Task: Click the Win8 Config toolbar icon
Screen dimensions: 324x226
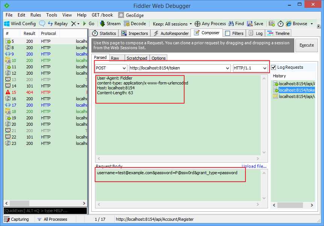Action: (7, 24)
